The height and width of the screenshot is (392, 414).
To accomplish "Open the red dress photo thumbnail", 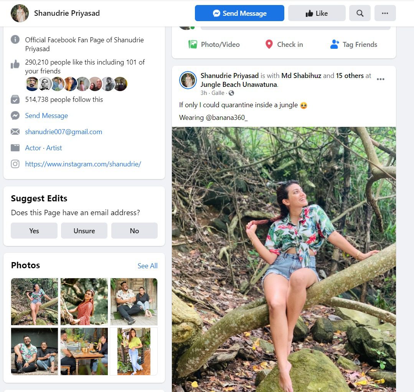I will (x=84, y=302).
